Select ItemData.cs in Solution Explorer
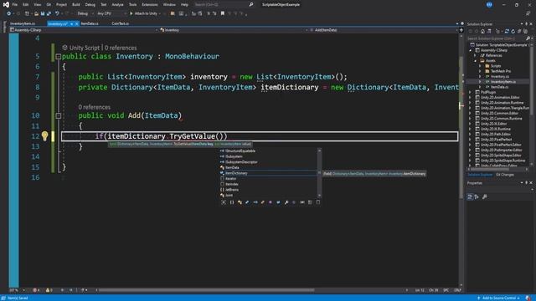 coord(499,87)
